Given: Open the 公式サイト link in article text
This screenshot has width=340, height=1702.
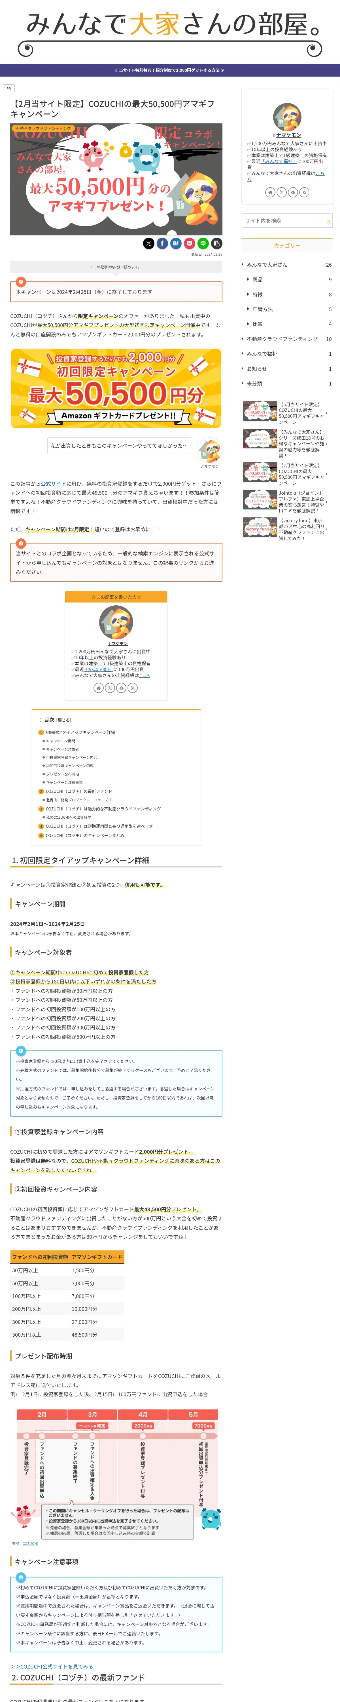Looking at the screenshot, I should click(x=54, y=484).
